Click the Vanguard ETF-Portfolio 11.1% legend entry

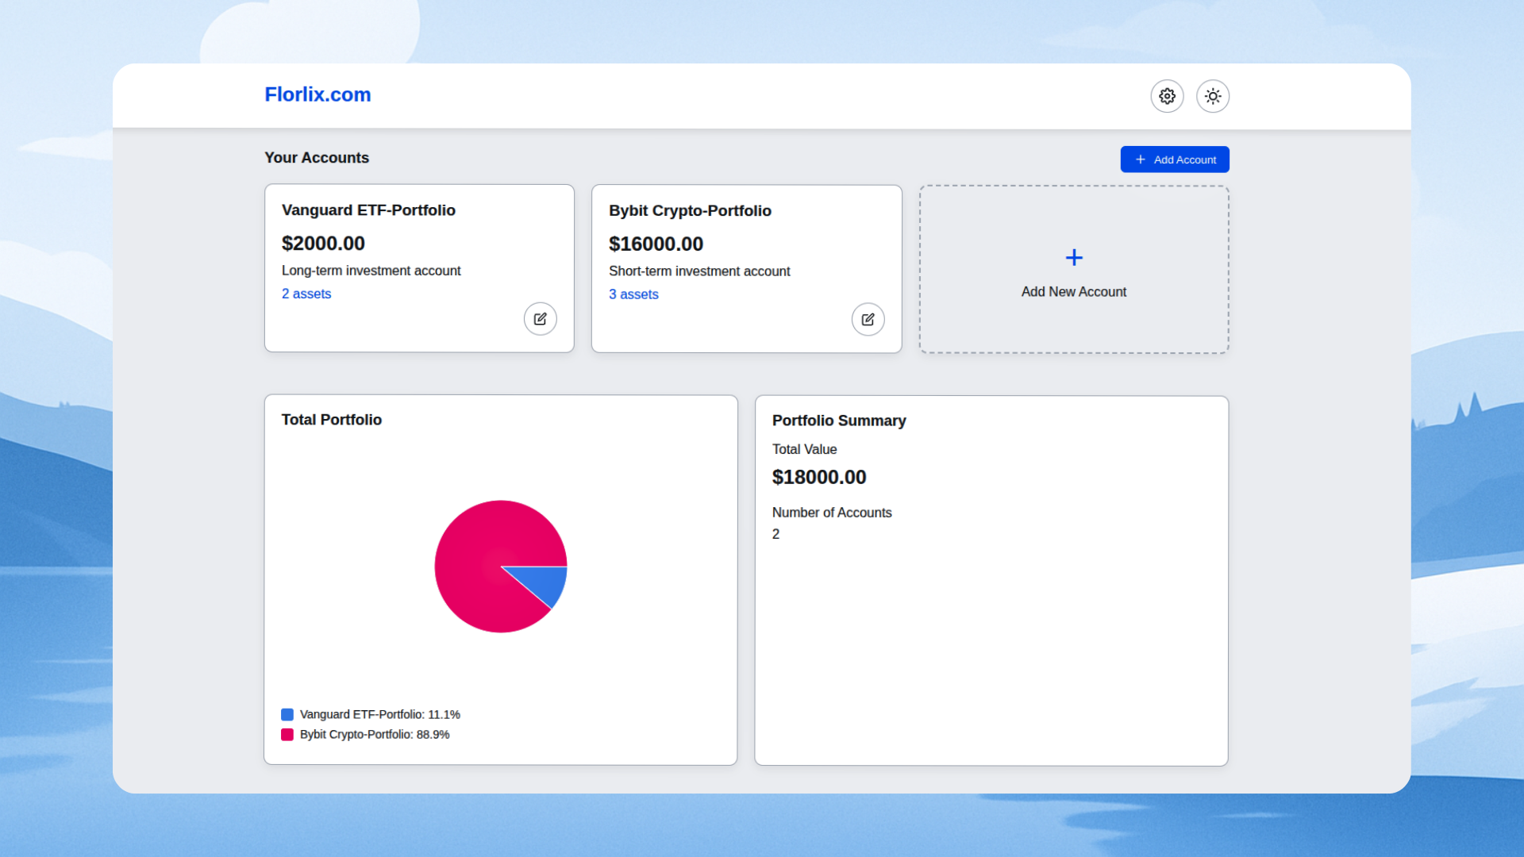[379, 715]
